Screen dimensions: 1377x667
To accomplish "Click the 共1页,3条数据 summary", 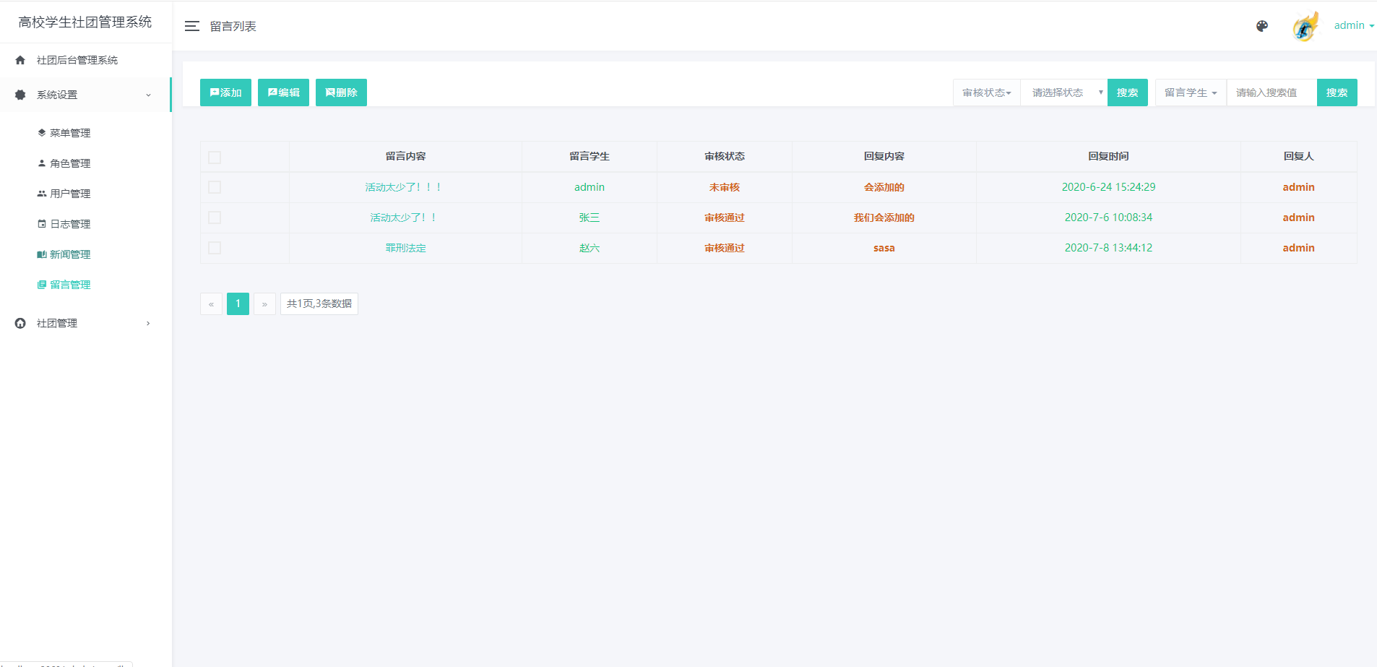I will click(319, 304).
